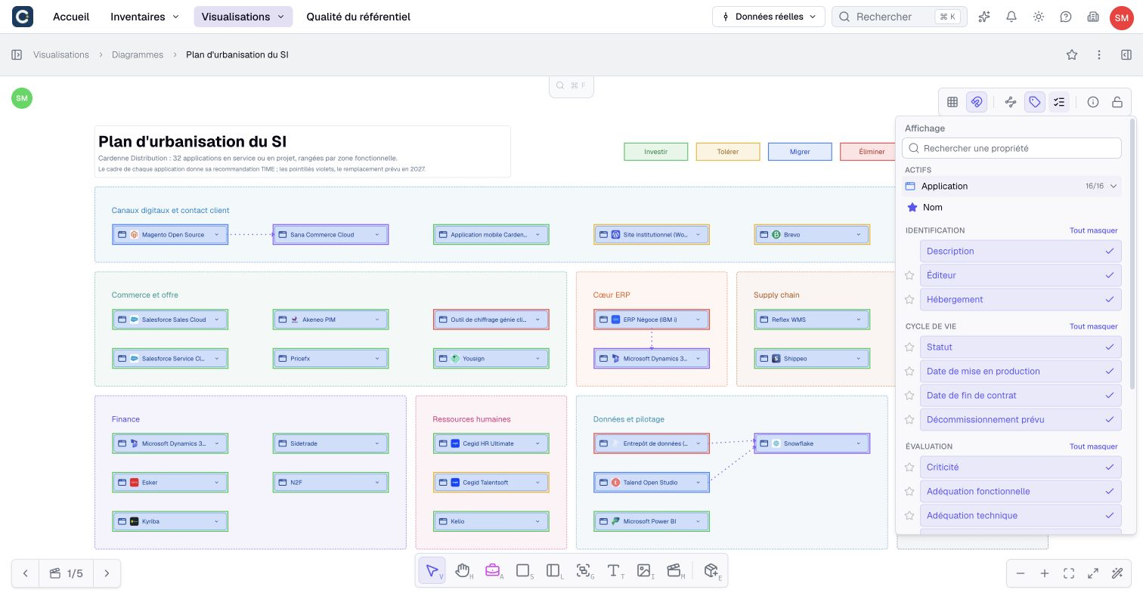Open the Visualisations menu
Screen dimensions: 1143x599
243,17
